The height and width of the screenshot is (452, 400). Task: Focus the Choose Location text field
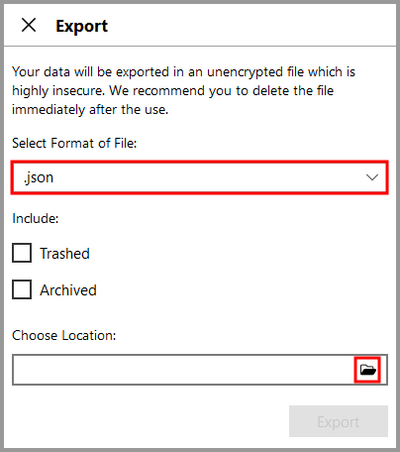point(183,370)
